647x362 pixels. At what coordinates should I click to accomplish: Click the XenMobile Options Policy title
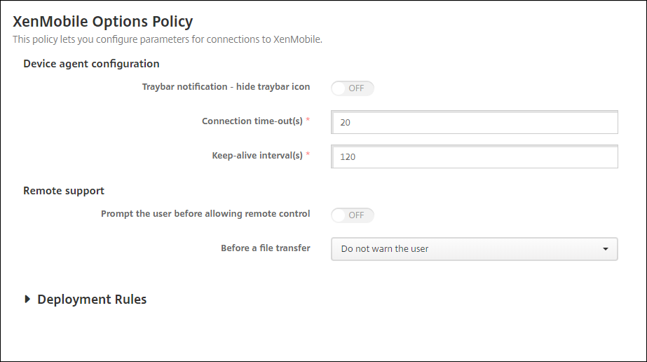coord(102,22)
